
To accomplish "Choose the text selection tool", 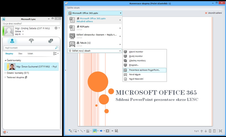I will [x=75, y=131].
